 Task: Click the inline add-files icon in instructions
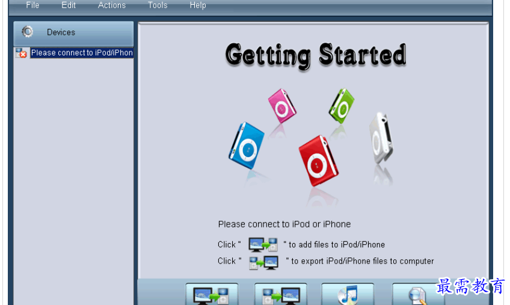[x=263, y=244]
